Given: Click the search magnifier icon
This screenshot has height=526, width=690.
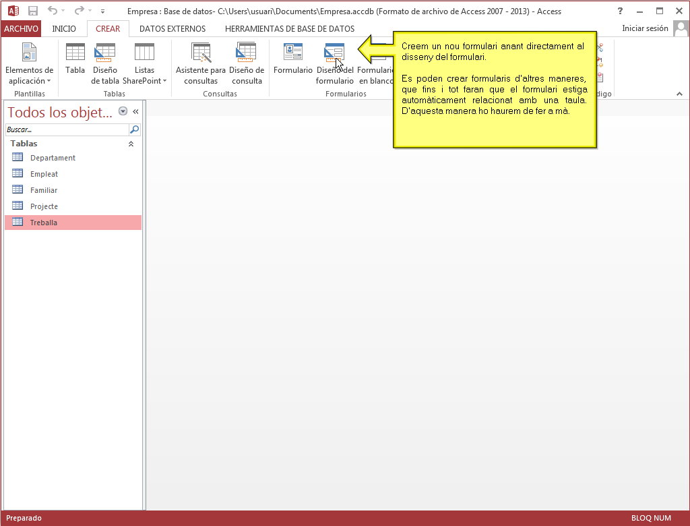Looking at the screenshot, I should [134, 129].
